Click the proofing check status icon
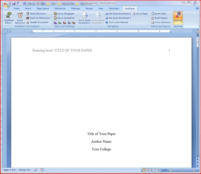The width and height of the screenshot is (201, 174). coord(35,170)
